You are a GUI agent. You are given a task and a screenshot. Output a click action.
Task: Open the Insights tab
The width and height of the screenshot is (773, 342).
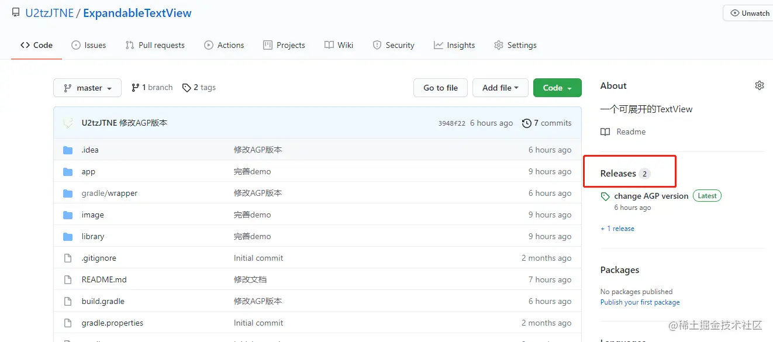coord(454,45)
